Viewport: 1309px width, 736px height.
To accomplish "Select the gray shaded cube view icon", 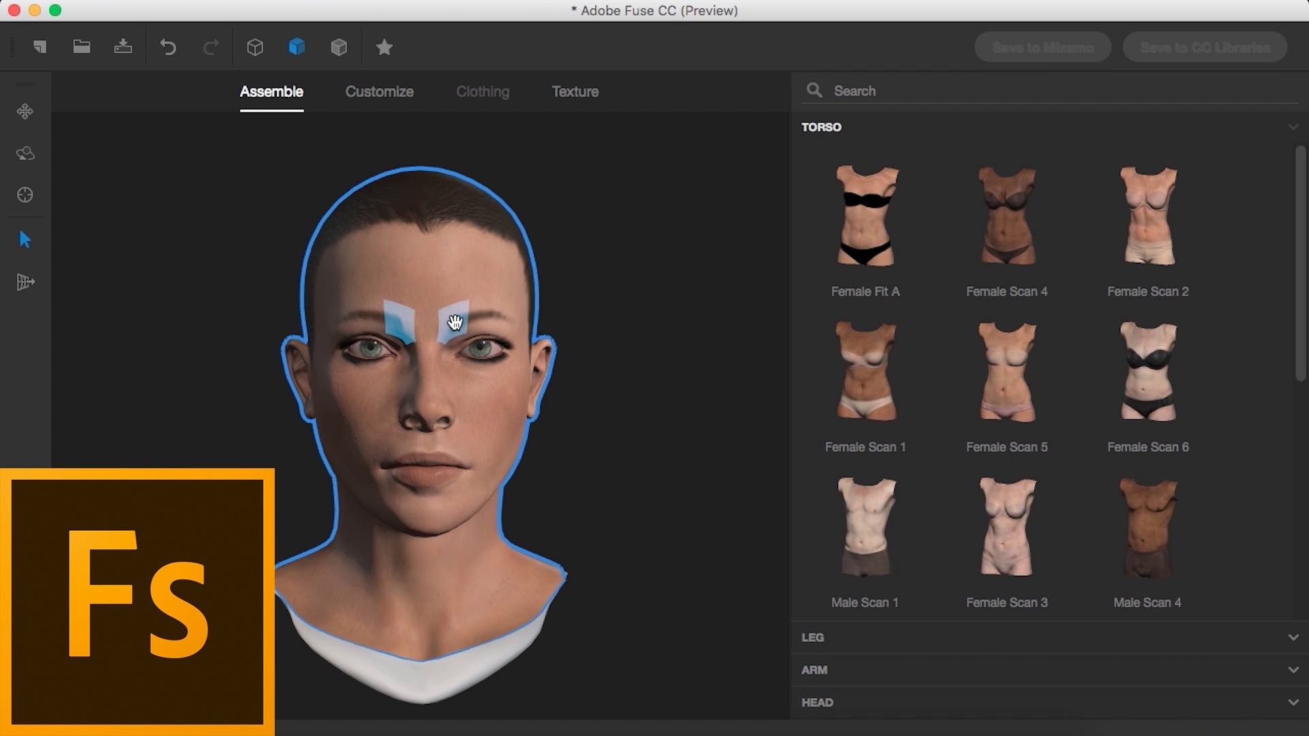I will (339, 47).
